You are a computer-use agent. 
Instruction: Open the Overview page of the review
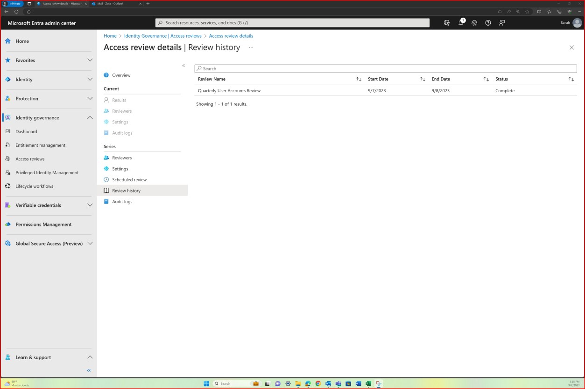(x=121, y=75)
